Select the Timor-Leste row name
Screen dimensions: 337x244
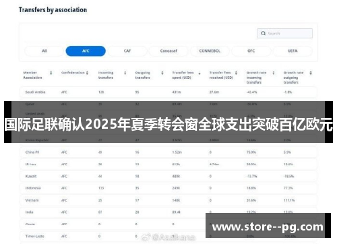[x=35, y=237]
